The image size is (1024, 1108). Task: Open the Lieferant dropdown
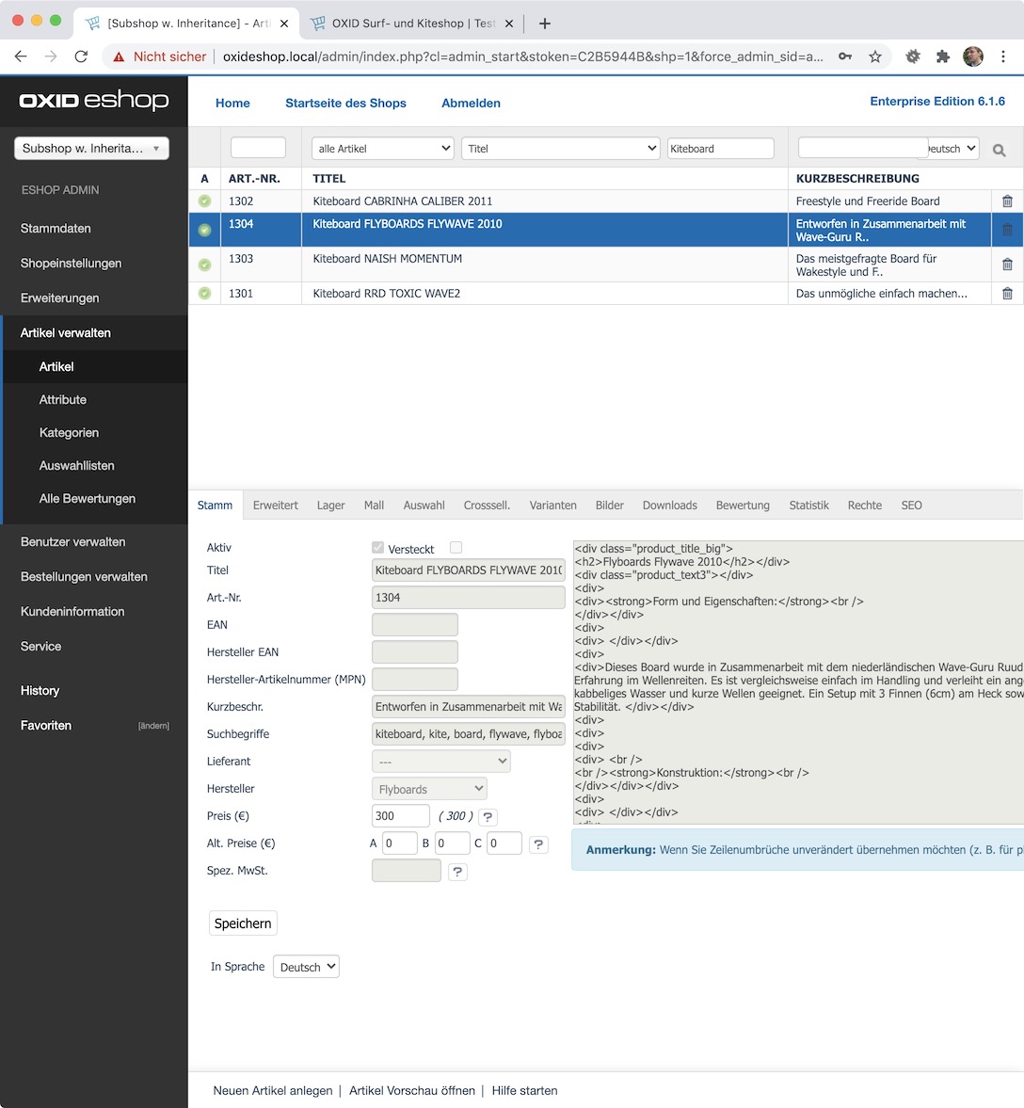pos(441,762)
